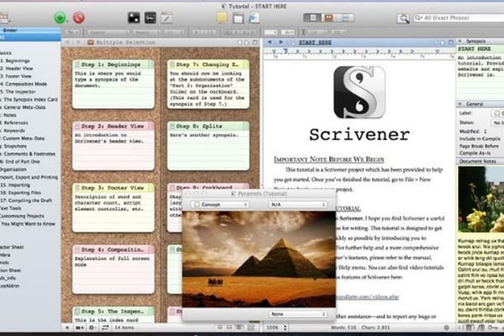Click the pyramids image thumbnail
Screen dimensions: 504x336
click(259, 258)
